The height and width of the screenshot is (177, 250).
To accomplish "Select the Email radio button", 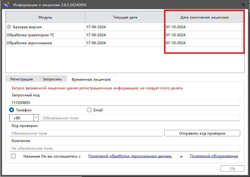I will click(x=89, y=110).
